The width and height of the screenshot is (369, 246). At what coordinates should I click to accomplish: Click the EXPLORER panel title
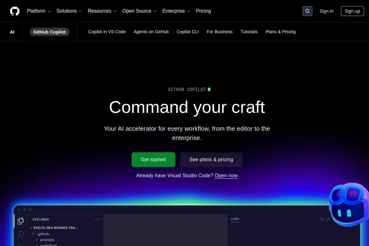coord(41,219)
